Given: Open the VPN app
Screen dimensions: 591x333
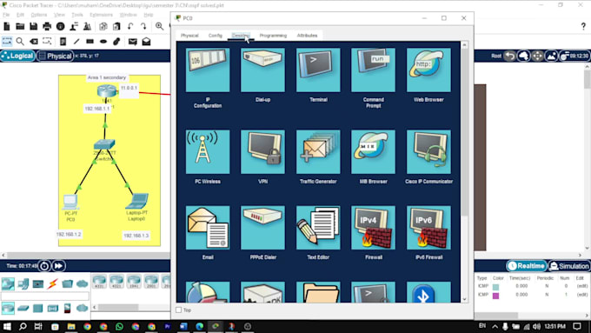Looking at the screenshot, I should point(262,152).
